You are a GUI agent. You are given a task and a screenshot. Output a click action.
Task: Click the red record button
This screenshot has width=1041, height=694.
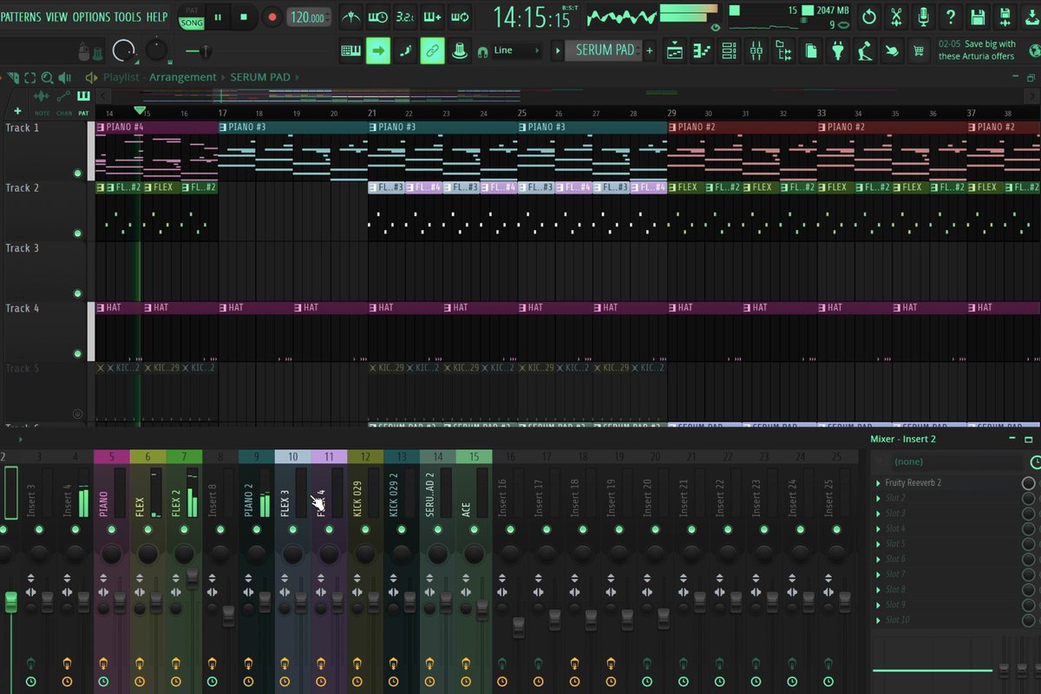click(272, 16)
